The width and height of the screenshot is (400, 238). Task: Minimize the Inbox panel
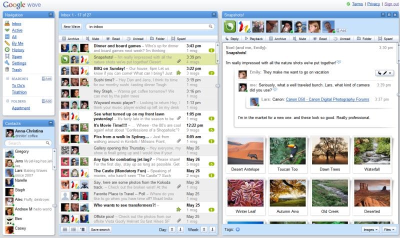pyautogui.click(x=214, y=15)
